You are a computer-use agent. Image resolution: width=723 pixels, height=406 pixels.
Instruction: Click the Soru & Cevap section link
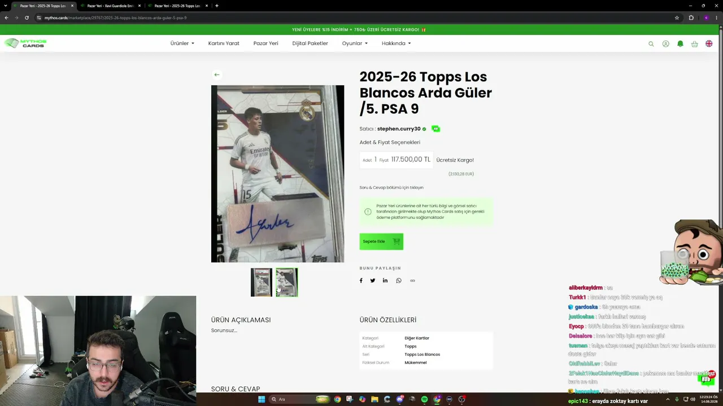(391, 187)
